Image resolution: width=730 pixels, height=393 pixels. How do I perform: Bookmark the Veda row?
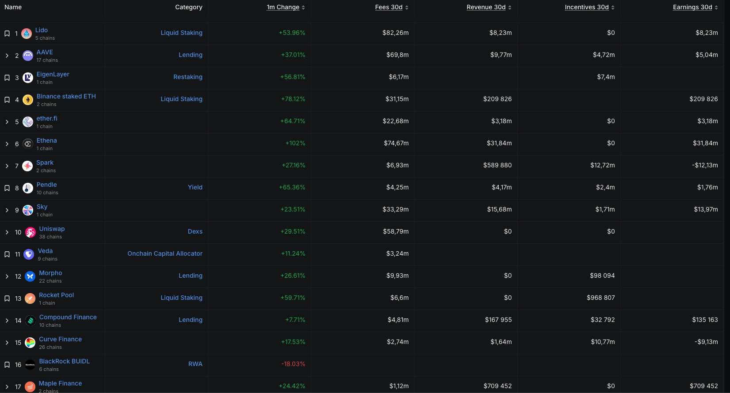click(7, 254)
